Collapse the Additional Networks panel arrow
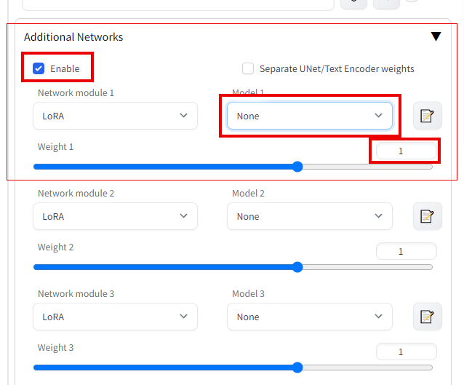Image resolution: width=464 pixels, height=385 pixels. click(436, 36)
